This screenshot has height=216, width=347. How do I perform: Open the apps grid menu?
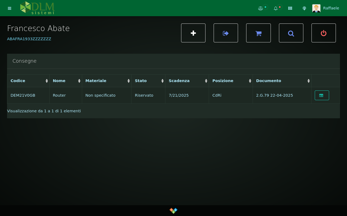(290, 8)
